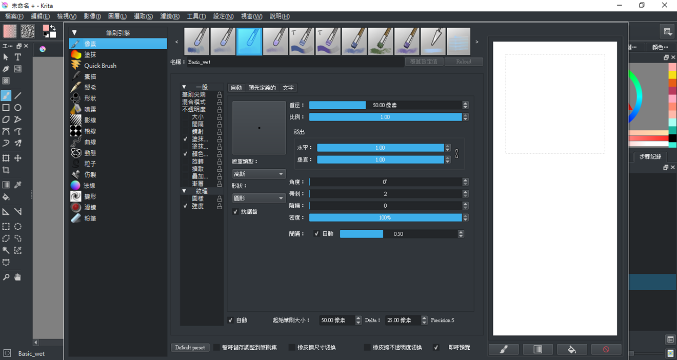Image resolution: width=677 pixels, height=360 pixels.
Task: Open the 形狀 圓形 dropdown
Action: 258,198
